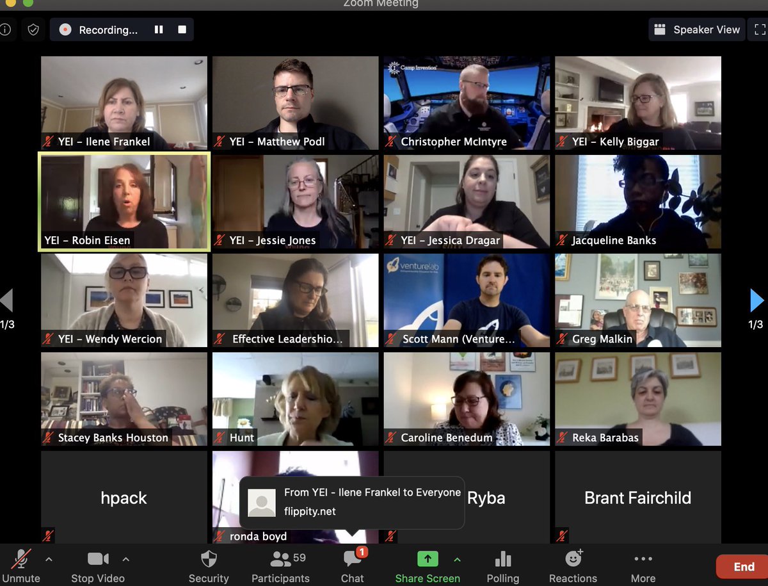
Task: Open the Polling tool
Action: pyautogui.click(x=503, y=567)
